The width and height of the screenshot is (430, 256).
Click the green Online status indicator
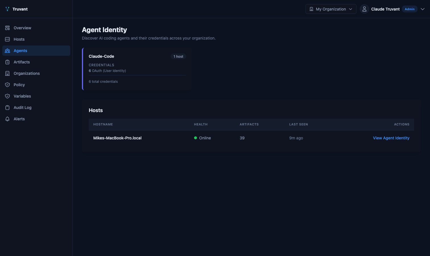coord(195,138)
